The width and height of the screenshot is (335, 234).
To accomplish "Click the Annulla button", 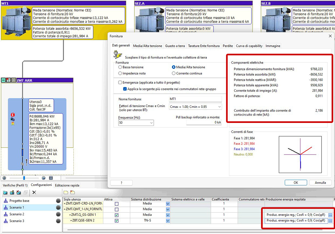I will pyautogui.click(x=320, y=183).
